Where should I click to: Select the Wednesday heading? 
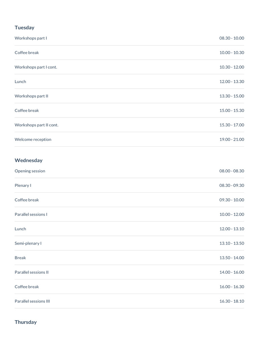point(29,160)
